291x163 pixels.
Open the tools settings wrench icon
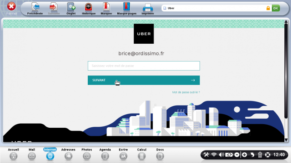pos(206,155)
